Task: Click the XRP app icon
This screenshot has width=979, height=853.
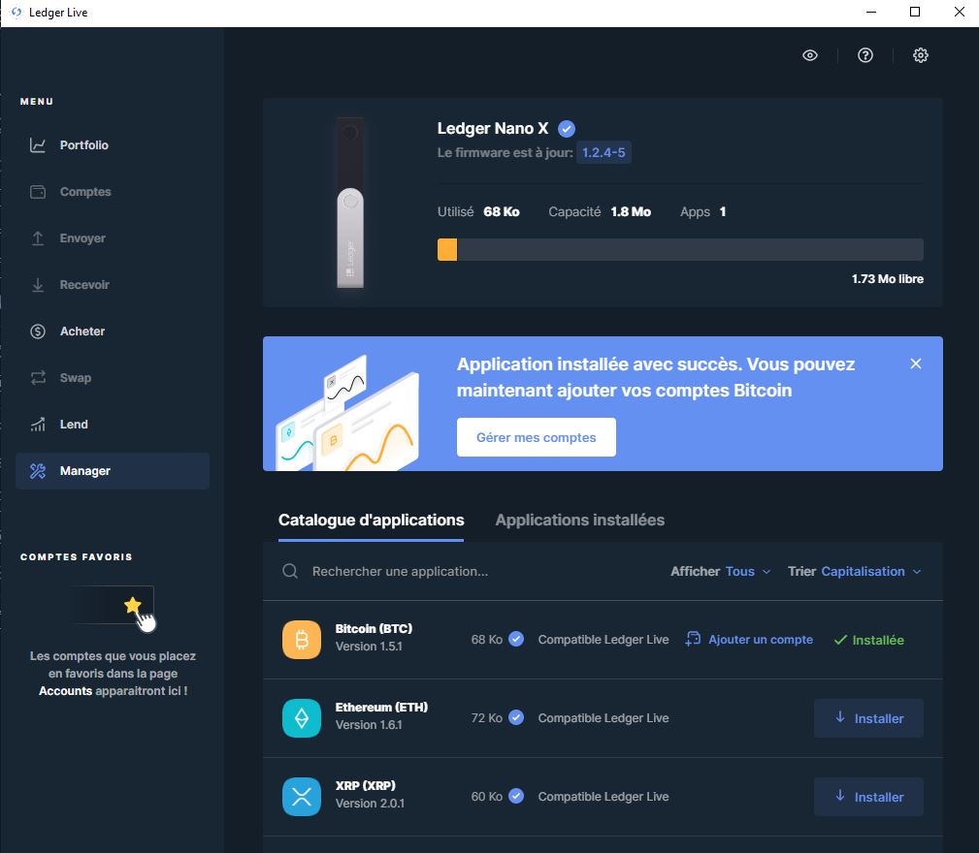Action: [302, 797]
